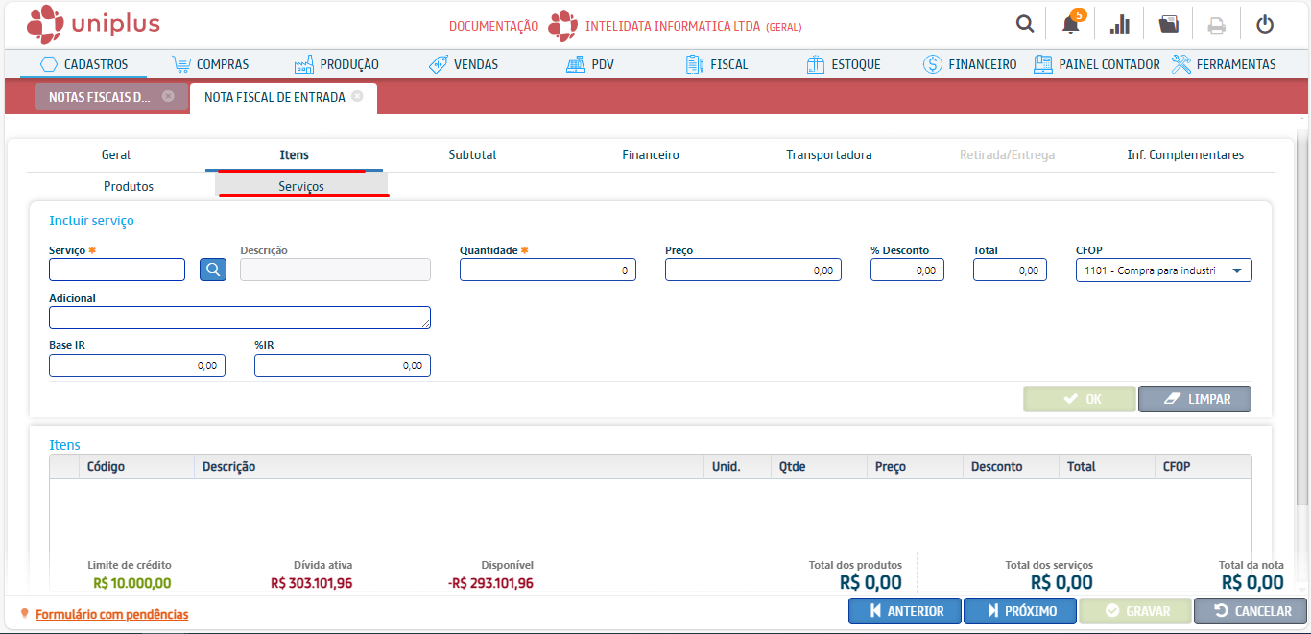Close the Nota Fiscal de Entrada tab
1311x634 pixels.
click(357, 96)
